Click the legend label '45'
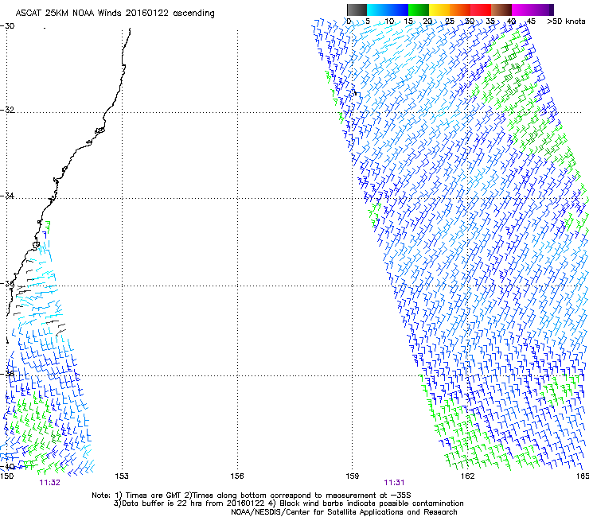The width and height of the screenshot is (589, 517). [x=531, y=21]
